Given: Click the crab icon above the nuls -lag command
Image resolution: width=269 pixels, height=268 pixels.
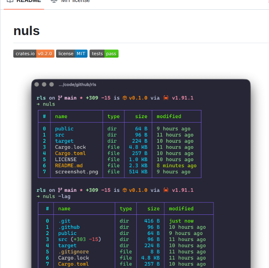Looking at the screenshot, I should click(x=166, y=190).
